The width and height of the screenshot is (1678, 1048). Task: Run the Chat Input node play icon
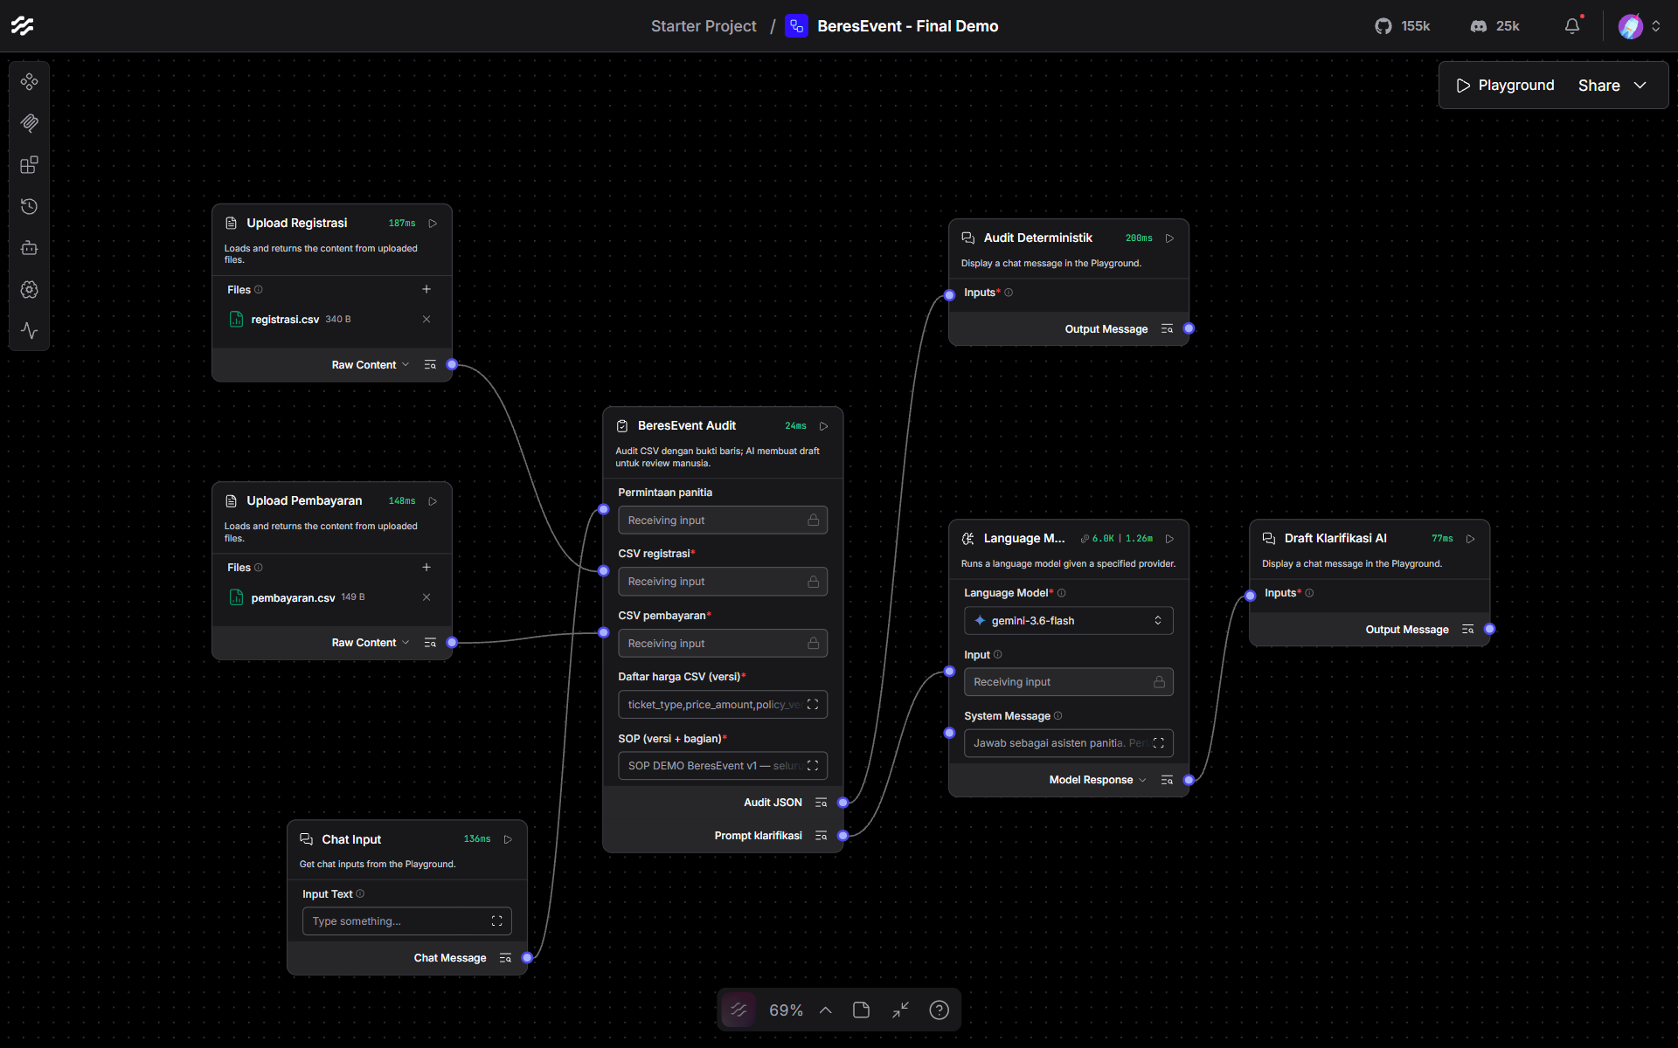point(508,839)
